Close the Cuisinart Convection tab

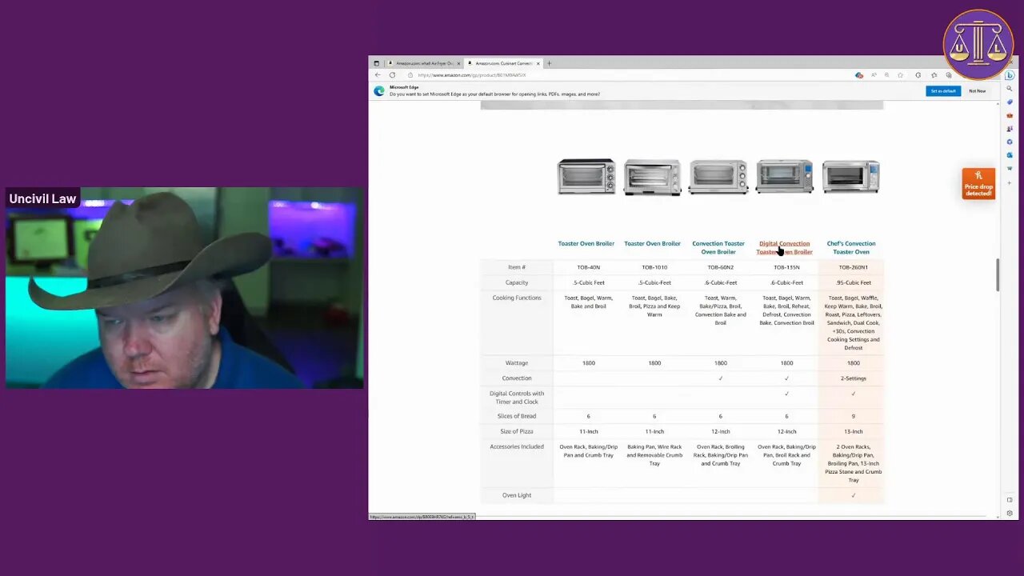[538, 63]
